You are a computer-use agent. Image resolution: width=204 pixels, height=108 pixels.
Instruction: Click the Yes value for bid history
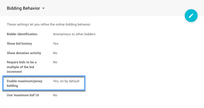[x=55, y=43]
